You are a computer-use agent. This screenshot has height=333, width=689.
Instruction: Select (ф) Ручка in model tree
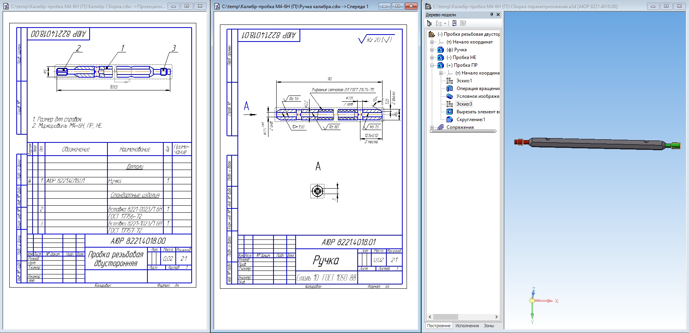[x=457, y=50]
